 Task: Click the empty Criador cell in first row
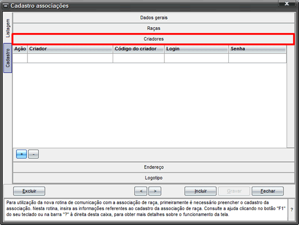(70, 58)
